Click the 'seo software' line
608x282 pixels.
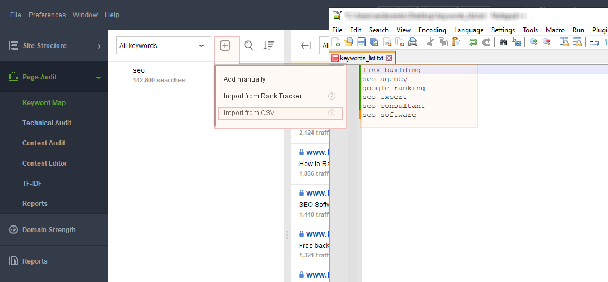click(389, 115)
